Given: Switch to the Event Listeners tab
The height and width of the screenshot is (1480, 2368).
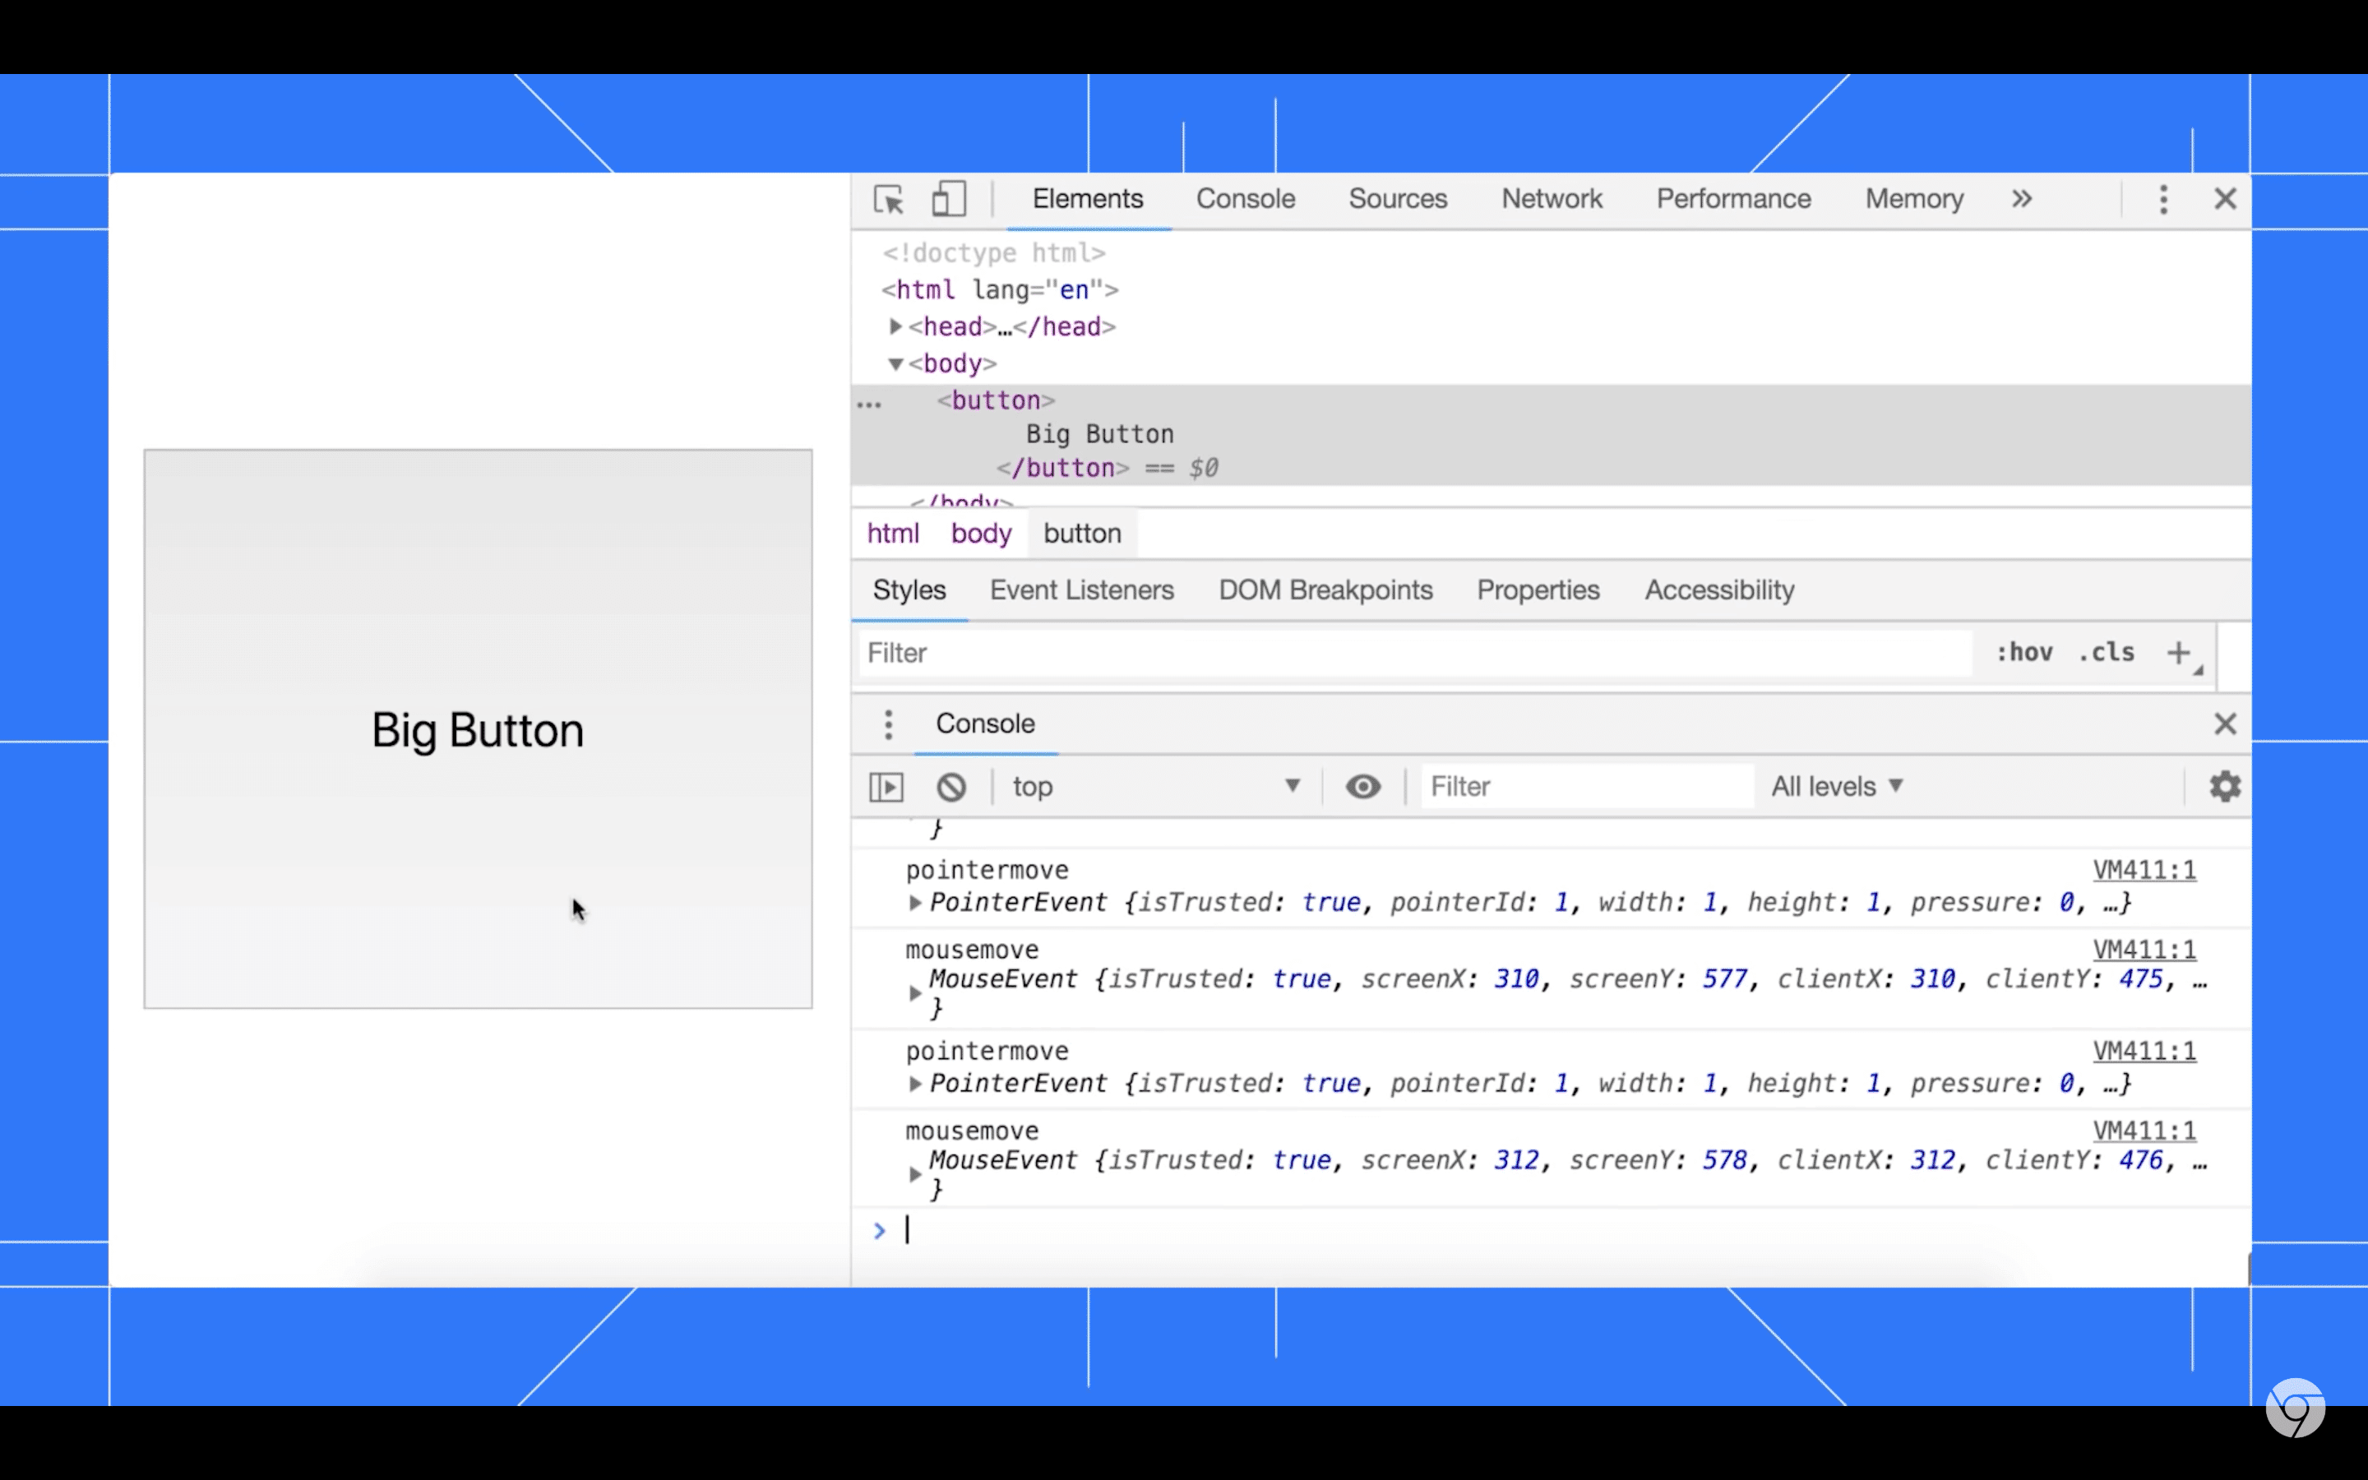Looking at the screenshot, I should tap(1081, 590).
